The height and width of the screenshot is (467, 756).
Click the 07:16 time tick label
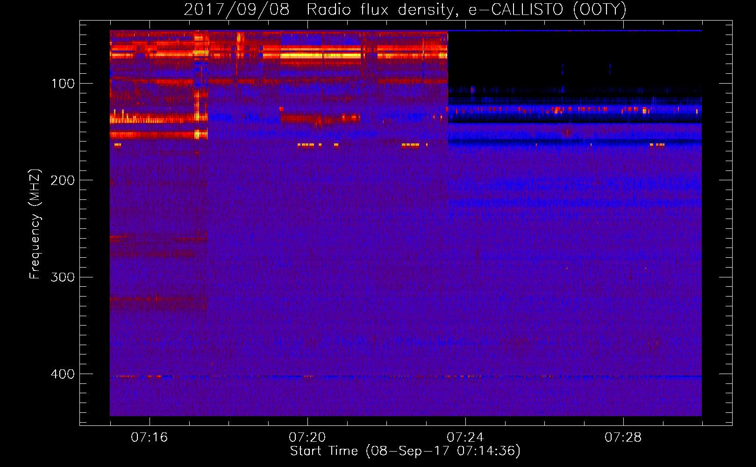pos(150,438)
